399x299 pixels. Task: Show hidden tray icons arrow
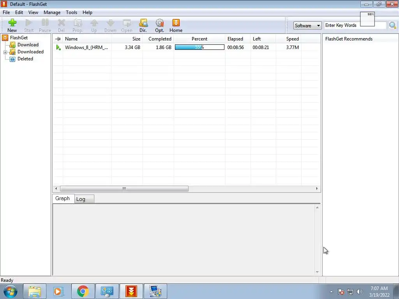click(x=331, y=292)
